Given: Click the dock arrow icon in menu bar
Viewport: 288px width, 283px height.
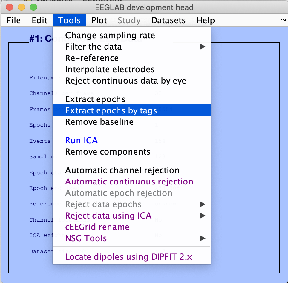Looking at the screenshot, I should pyautogui.click(x=284, y=20).
